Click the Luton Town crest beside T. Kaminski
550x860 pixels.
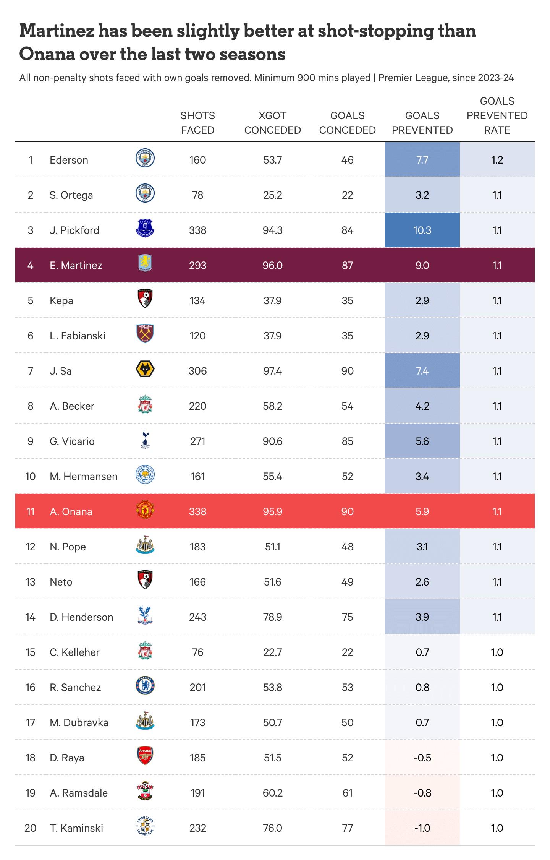[x=145, y=827]
